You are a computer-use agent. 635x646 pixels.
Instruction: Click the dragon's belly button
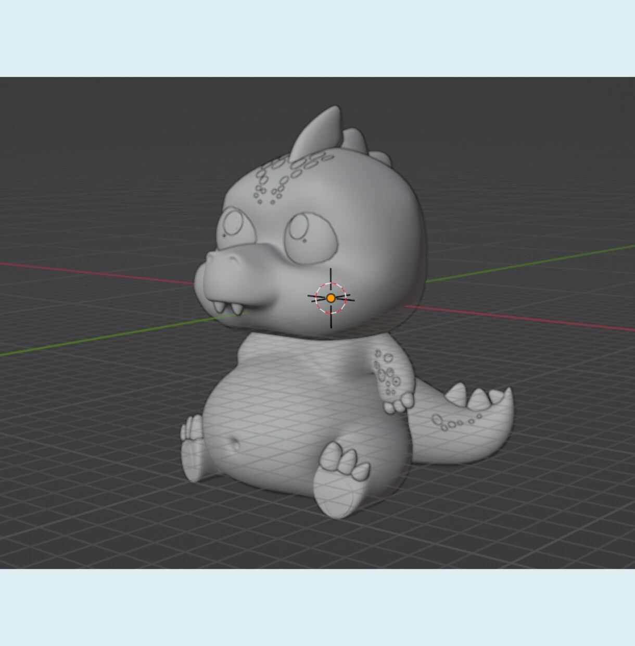[235, 444]
